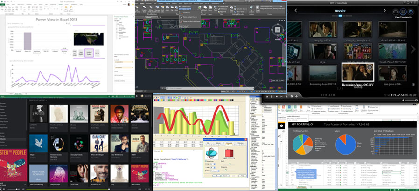Click Define Attributes icon in AutoCAD
419x191 pixels.
click(x=151, y=9)
